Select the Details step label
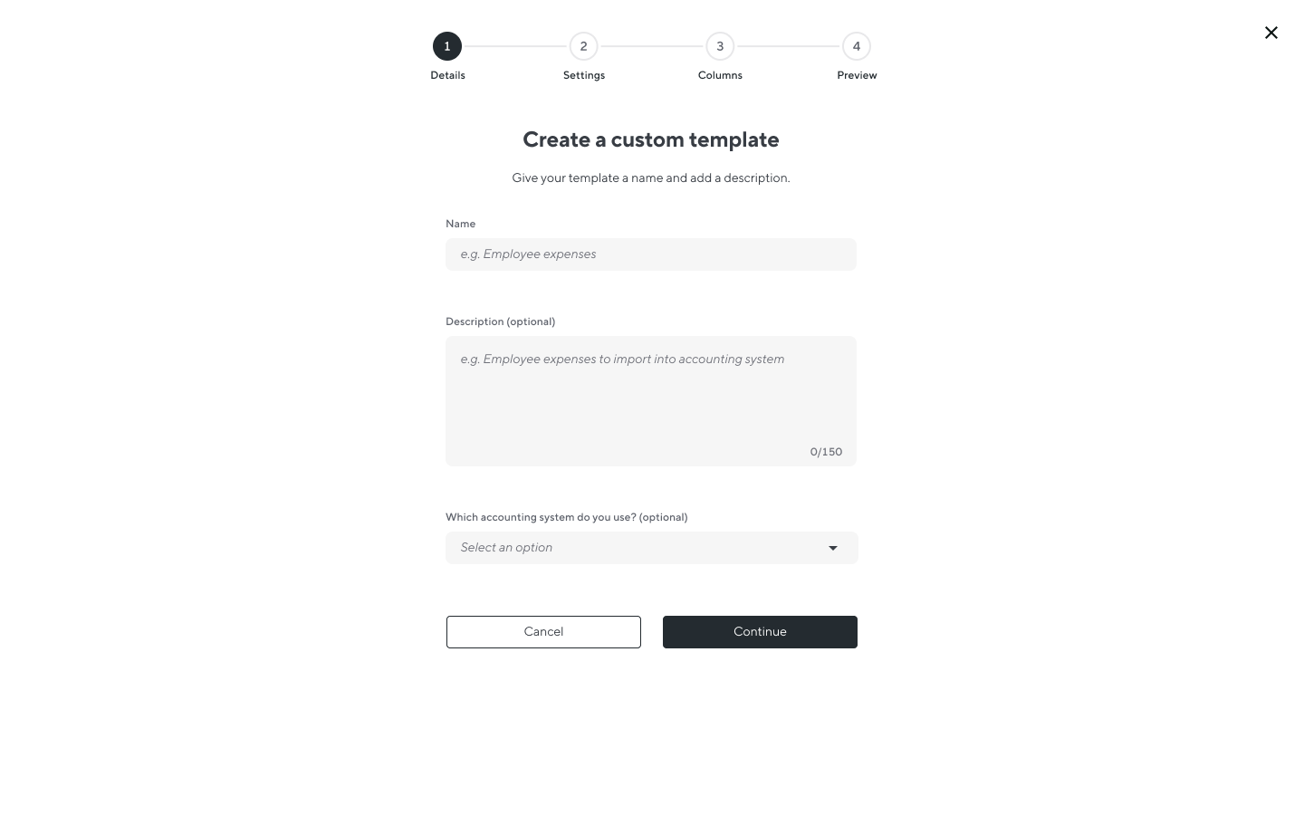Image resolution: width=1304 pixels, height=815 pixels. [447, 75]
